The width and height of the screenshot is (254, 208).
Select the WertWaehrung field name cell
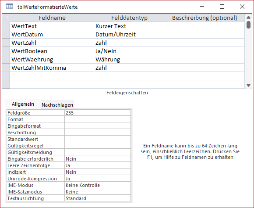click(x=52, y=59)
